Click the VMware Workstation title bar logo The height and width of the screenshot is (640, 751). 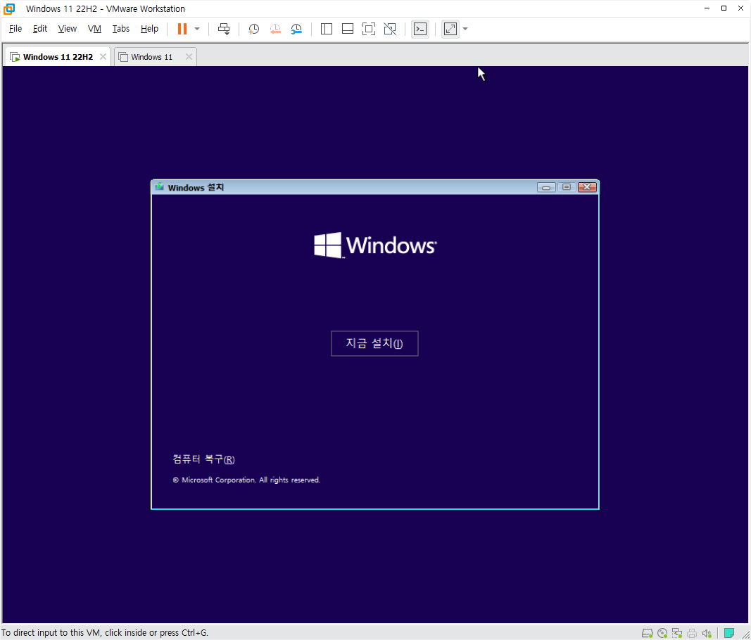click(x=9, y=8)
